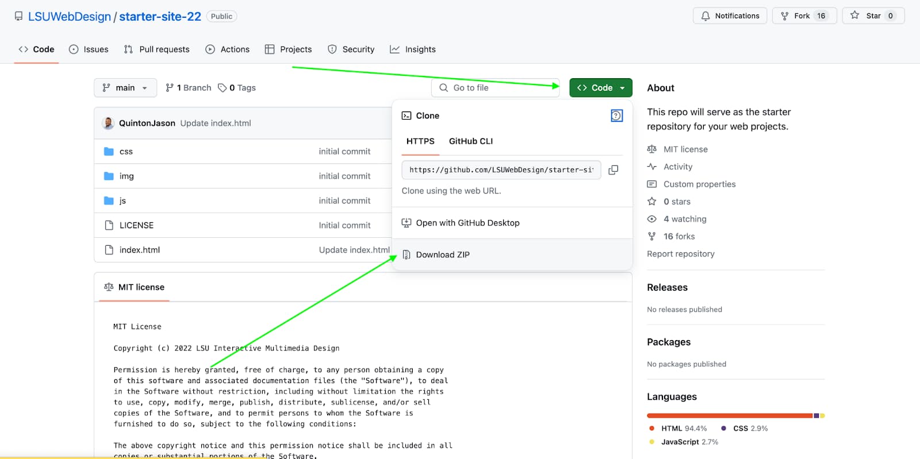The height and width of the screenshot is (459, 920).
Task: Open the JavaScript 2.7% language link
Action: coord(683,442)
